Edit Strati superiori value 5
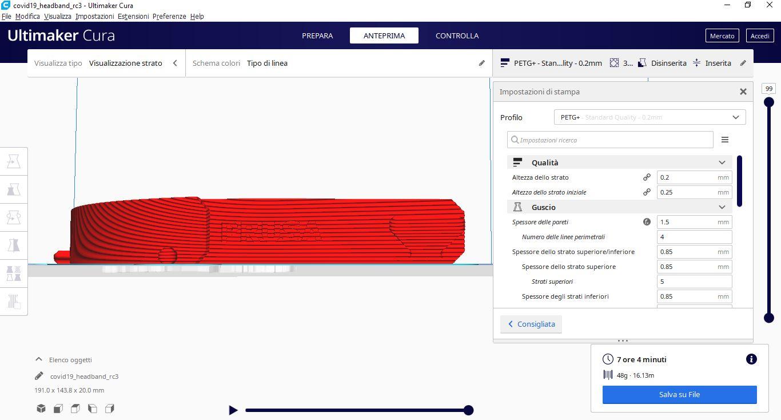 (694, 282)
